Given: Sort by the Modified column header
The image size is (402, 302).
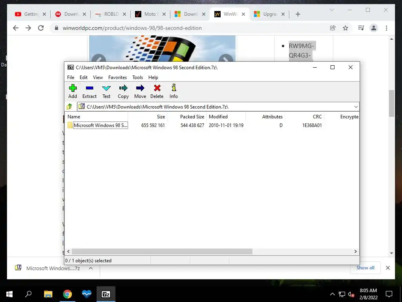Looking at the screenshot, I should pos(226,116).
